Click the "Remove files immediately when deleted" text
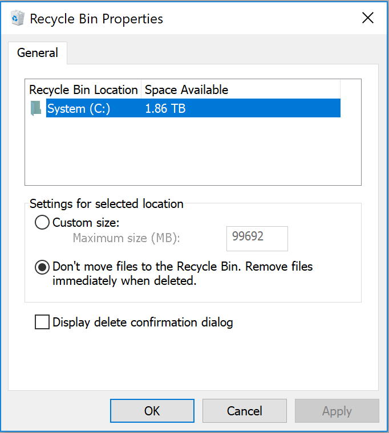The height and width of the screenshot is (433, 389). click(x=124, y=280)
